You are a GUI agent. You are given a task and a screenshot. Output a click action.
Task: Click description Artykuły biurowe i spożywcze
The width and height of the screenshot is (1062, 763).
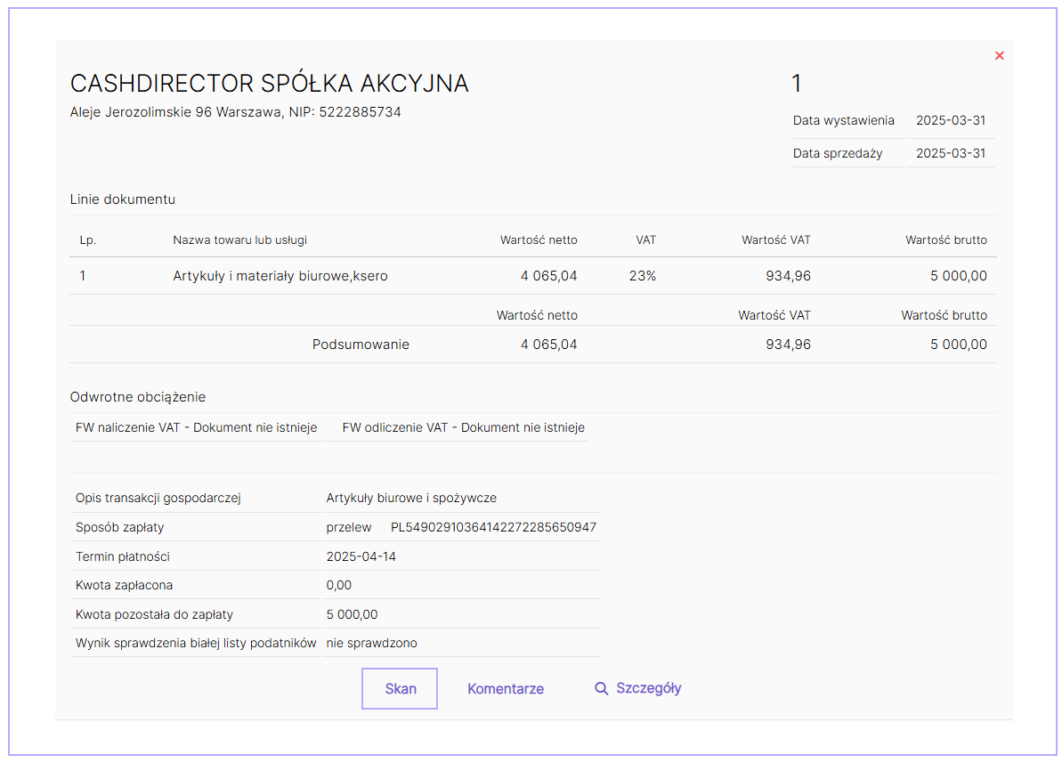411,498
